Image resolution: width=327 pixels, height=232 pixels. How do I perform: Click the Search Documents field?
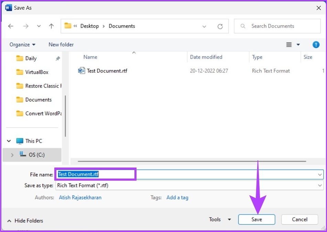click(282, 26)
